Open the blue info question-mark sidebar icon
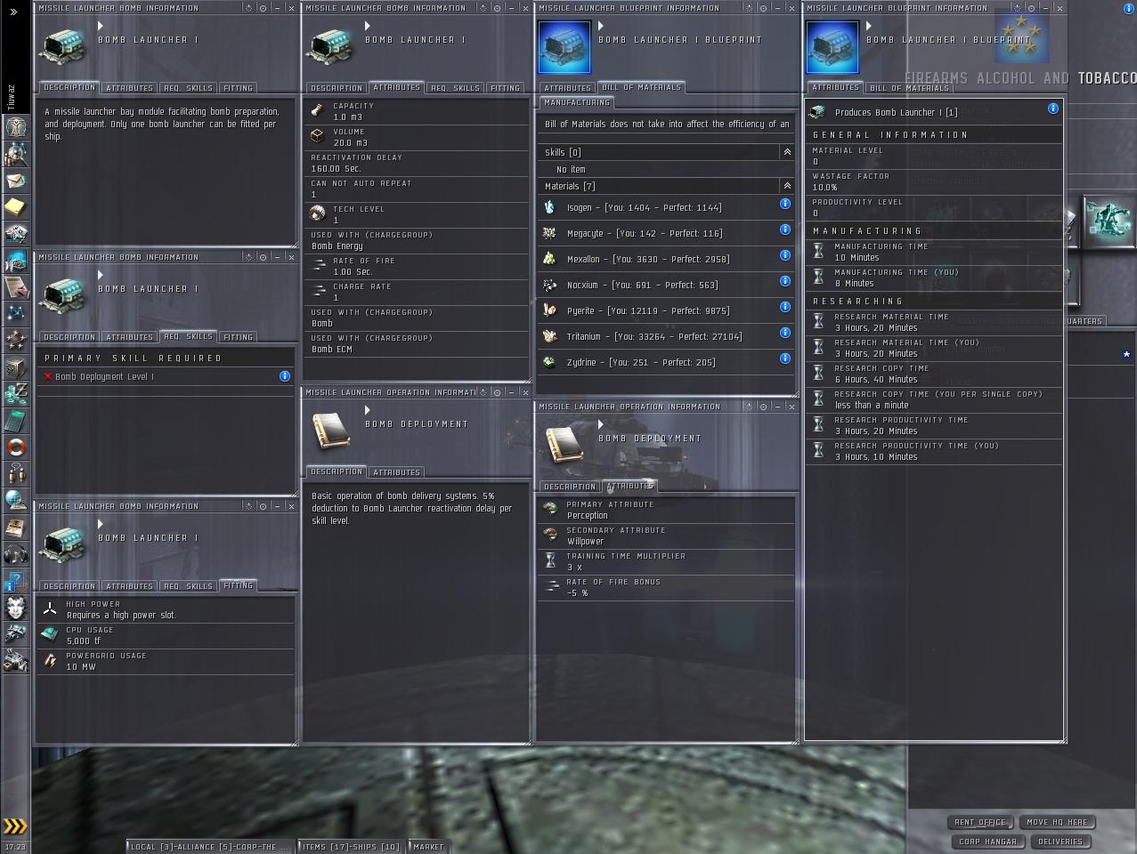 point(15,580)
